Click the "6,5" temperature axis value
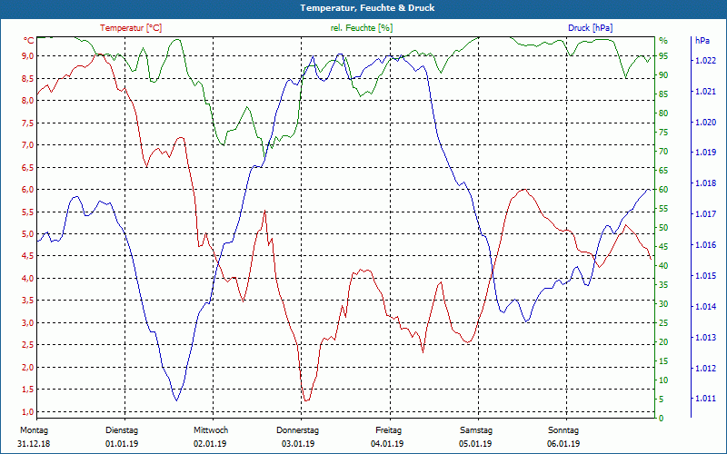This screenshot has height=454, width=727. [x=28, y=167]
